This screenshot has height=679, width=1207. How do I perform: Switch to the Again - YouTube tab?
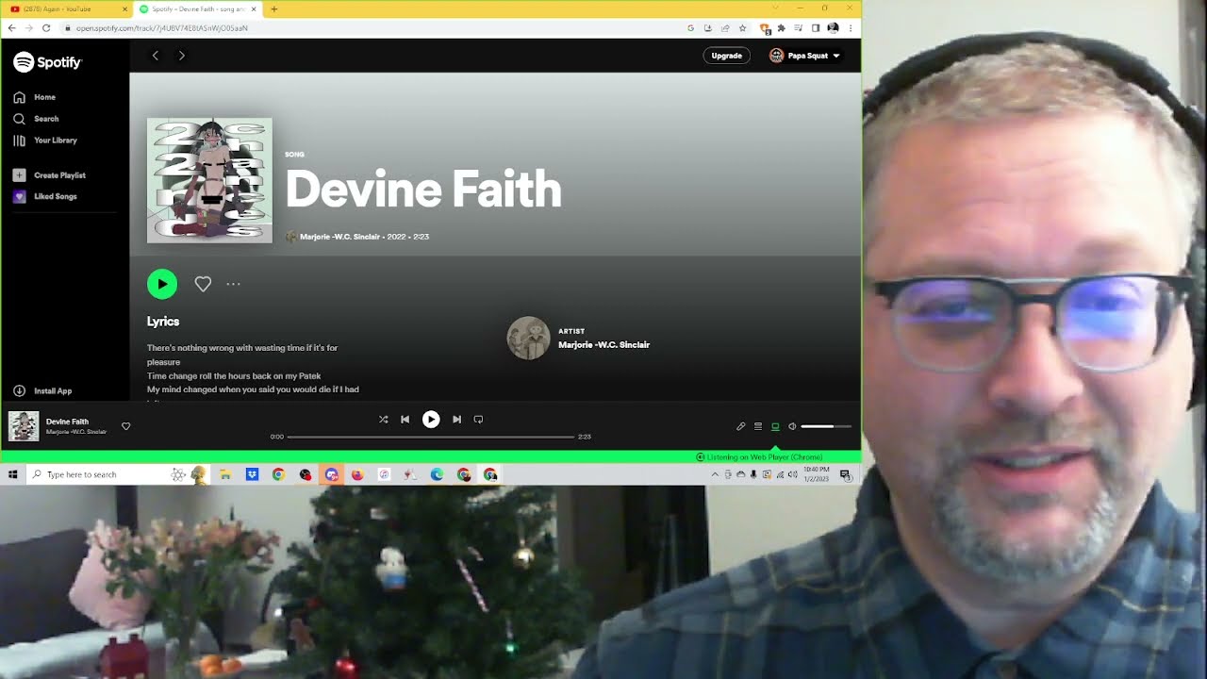pos(64,8)
